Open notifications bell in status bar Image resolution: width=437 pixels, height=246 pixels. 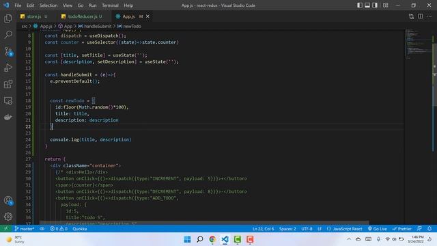[x=429, y=229]
